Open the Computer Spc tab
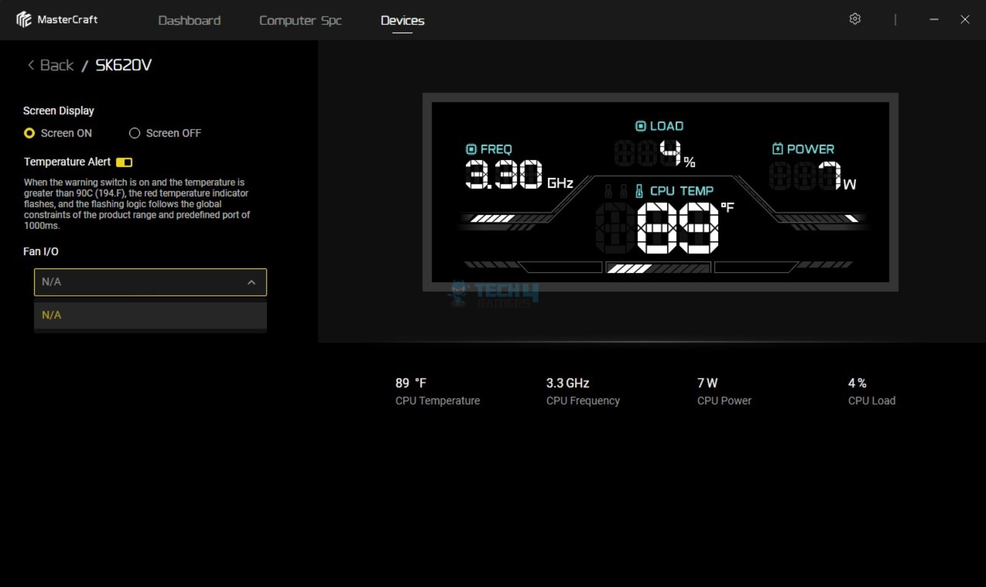The image size is (986, 587). 300,20
